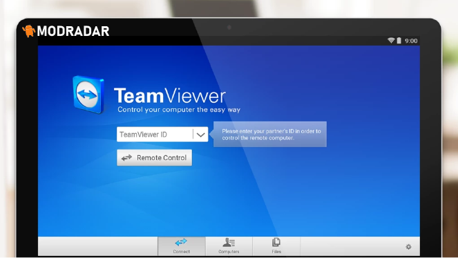Viewport: 458px width, 258px height.
Task: Click the TeamViewer title text
Action: point(170,95)
